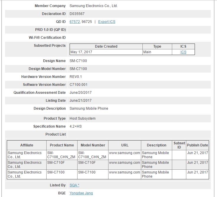Viewport: 217px width, 197px height.
Task: Click the Listed By label
Action: click(x=58, y=185)
